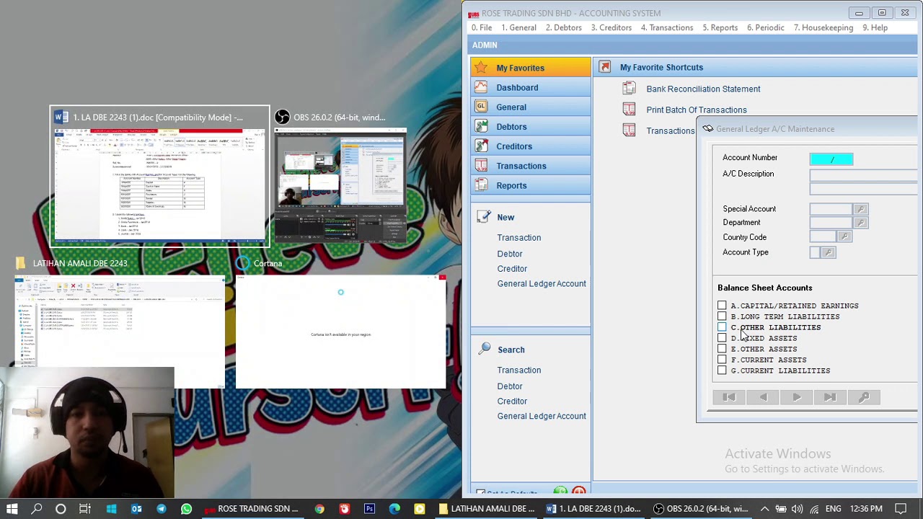The height and width of the screenshot is (519, 923).
Task: Open WhatsApp from the taskbar
Action: [186, 509]
